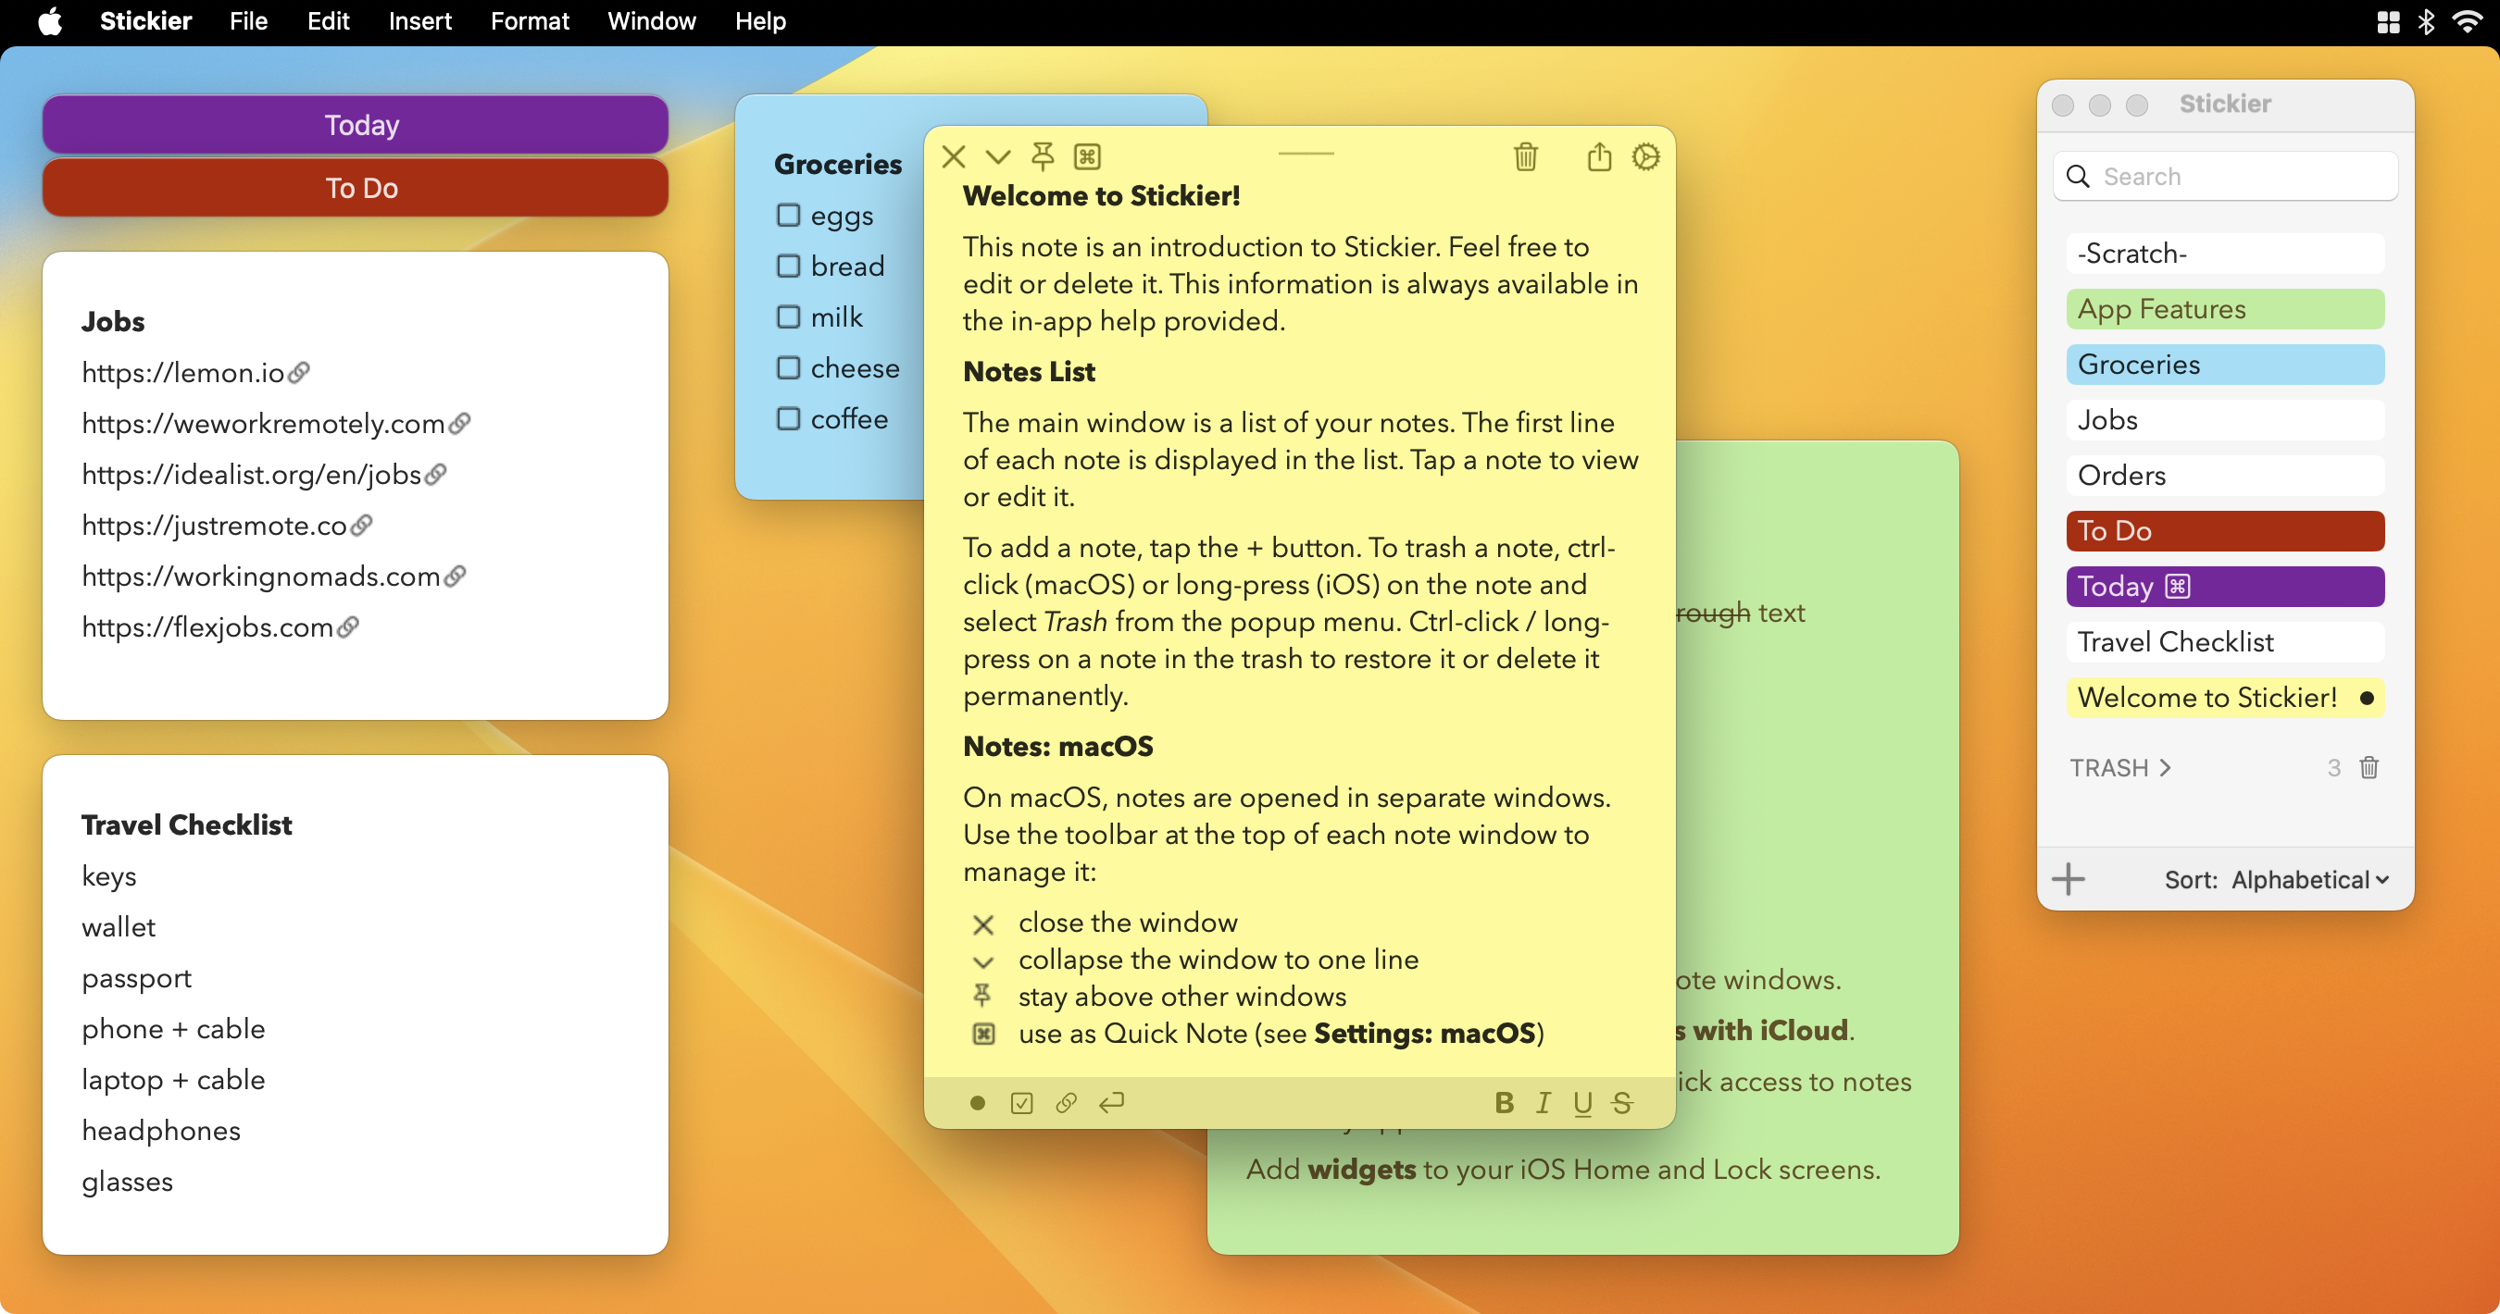Screen dimensions: 2500x1314
Task: Check the coffee checkbox in Groceries
Action: [x=788, y=419]
